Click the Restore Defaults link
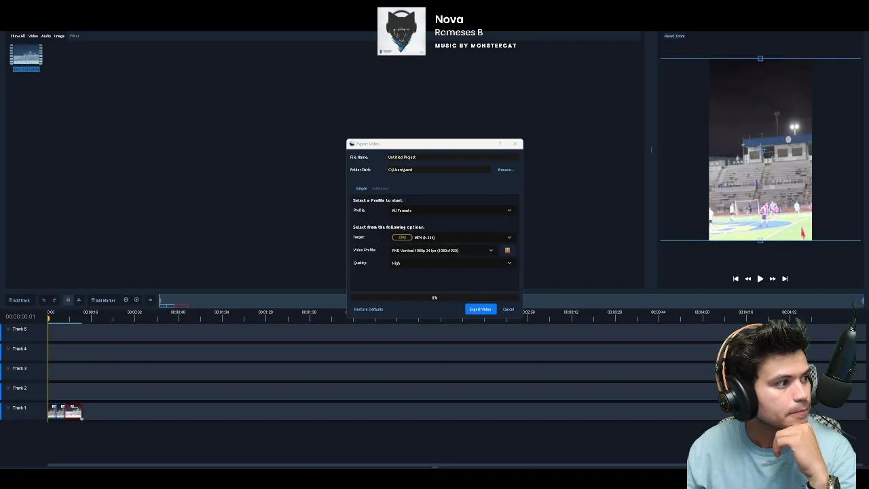The image size is (869, 489). [x=369, y=309]
